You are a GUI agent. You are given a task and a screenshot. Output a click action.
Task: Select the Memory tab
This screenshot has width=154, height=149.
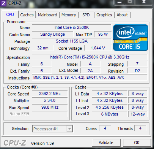(x=69, y=15)
